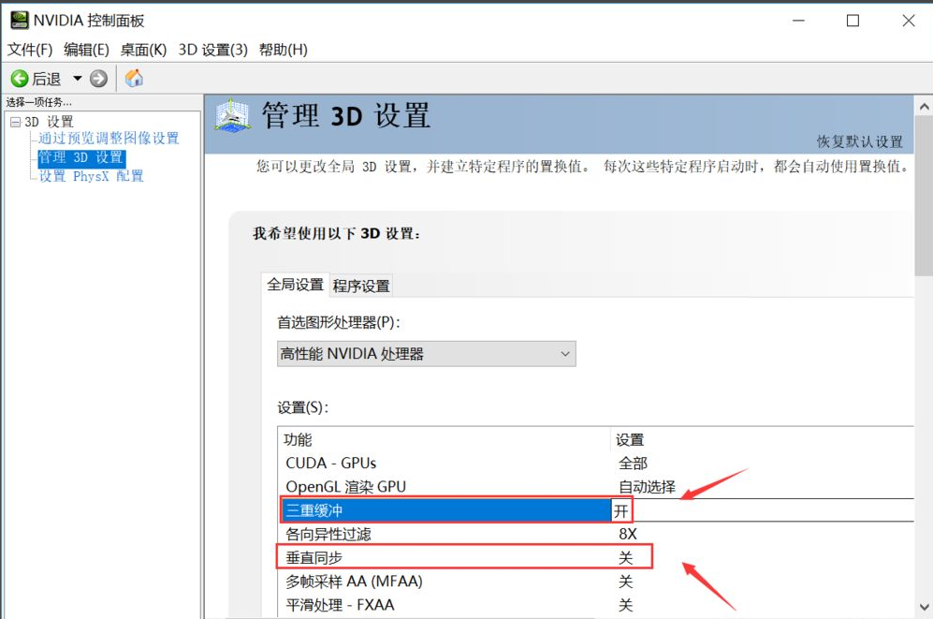Click the 关 value for FXAA

point(625,605)
